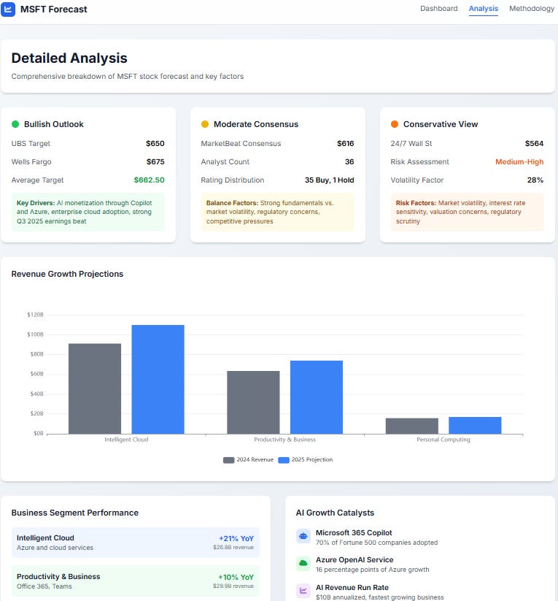Select the Analysis tab
This screenshot has width=558, height=601.
click(484, 9)
